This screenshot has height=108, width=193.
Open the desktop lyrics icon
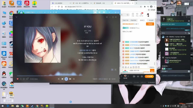coord(110,79)
